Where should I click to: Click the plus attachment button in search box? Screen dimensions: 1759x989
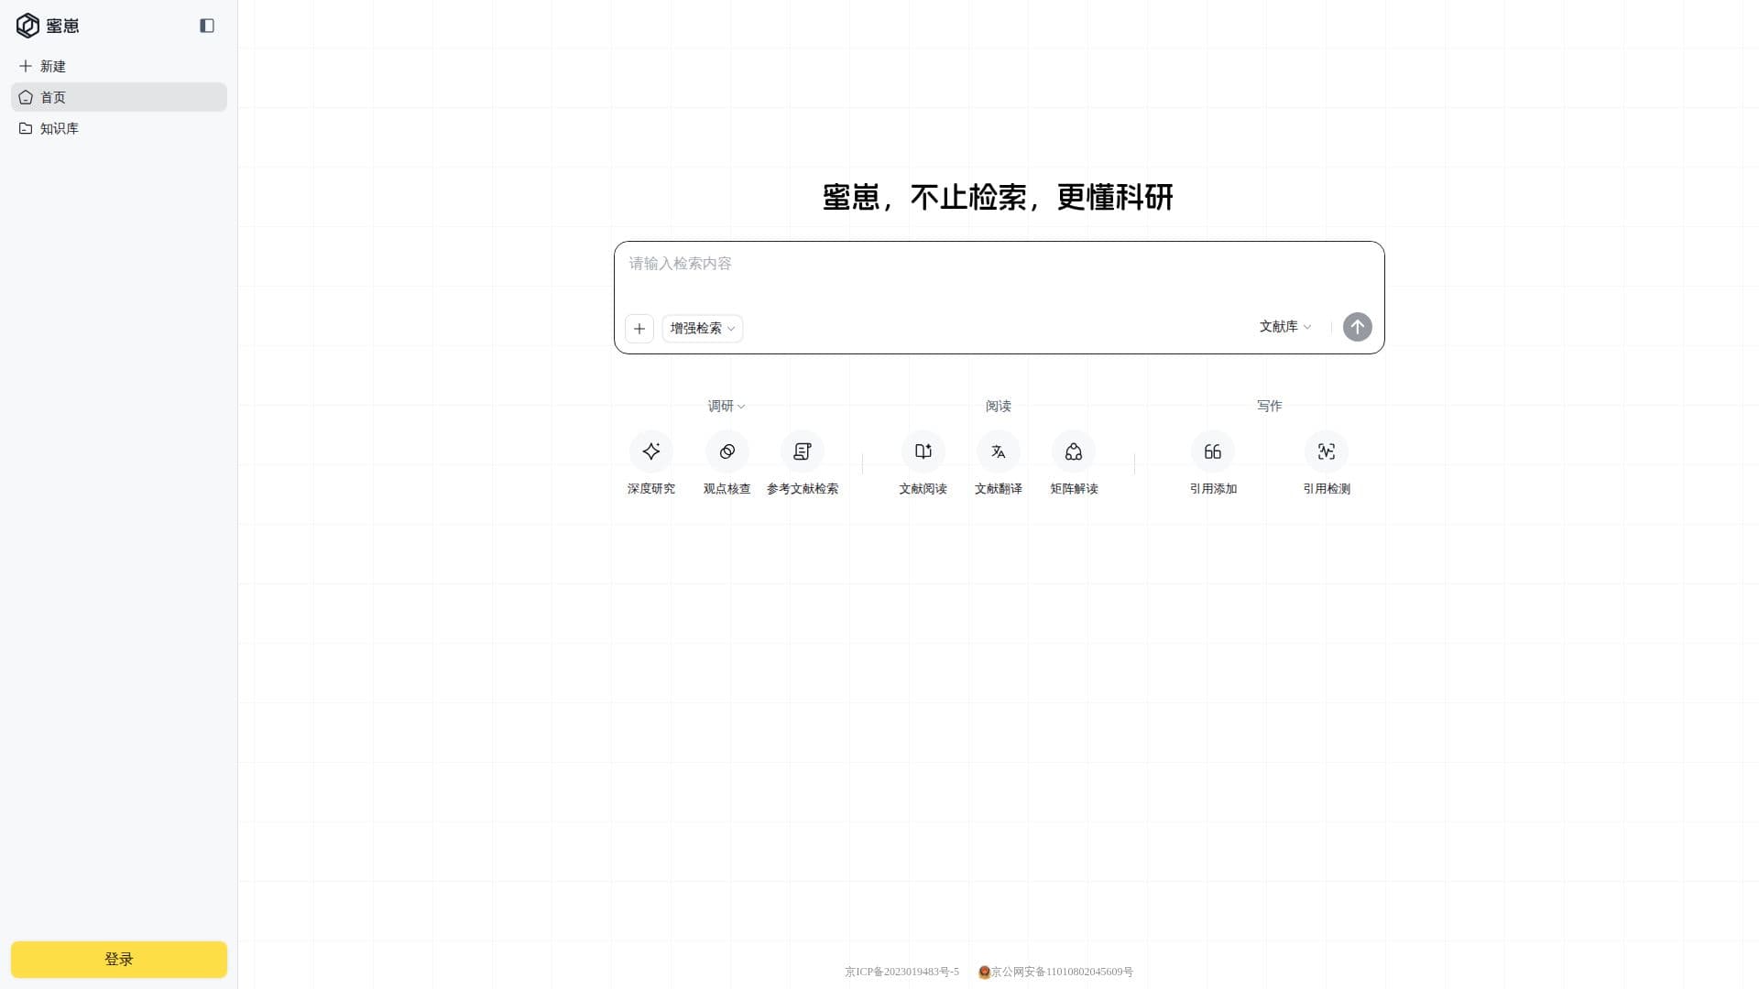(x=639, y=329)
